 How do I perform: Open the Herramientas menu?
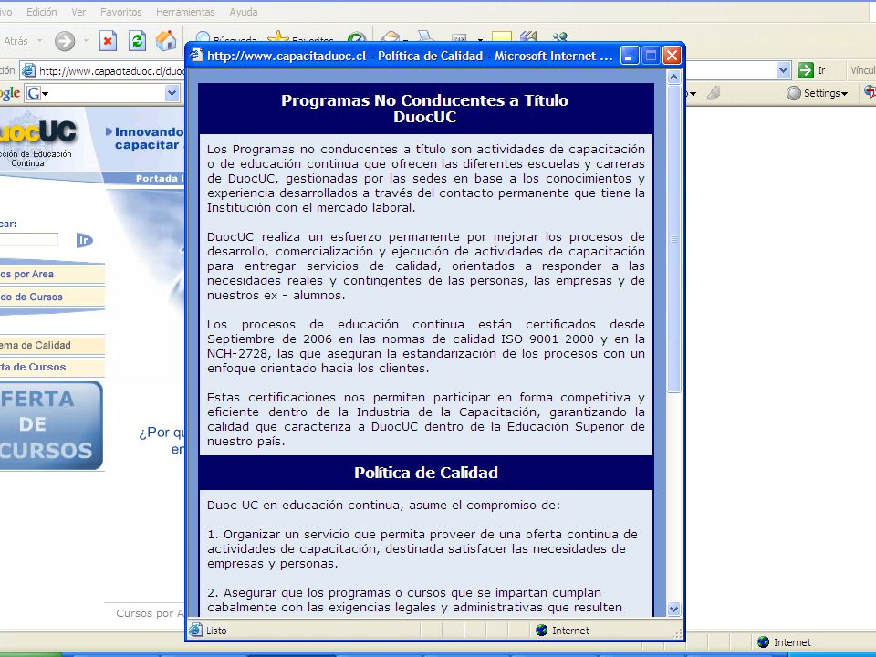click(x=185, y=12)
